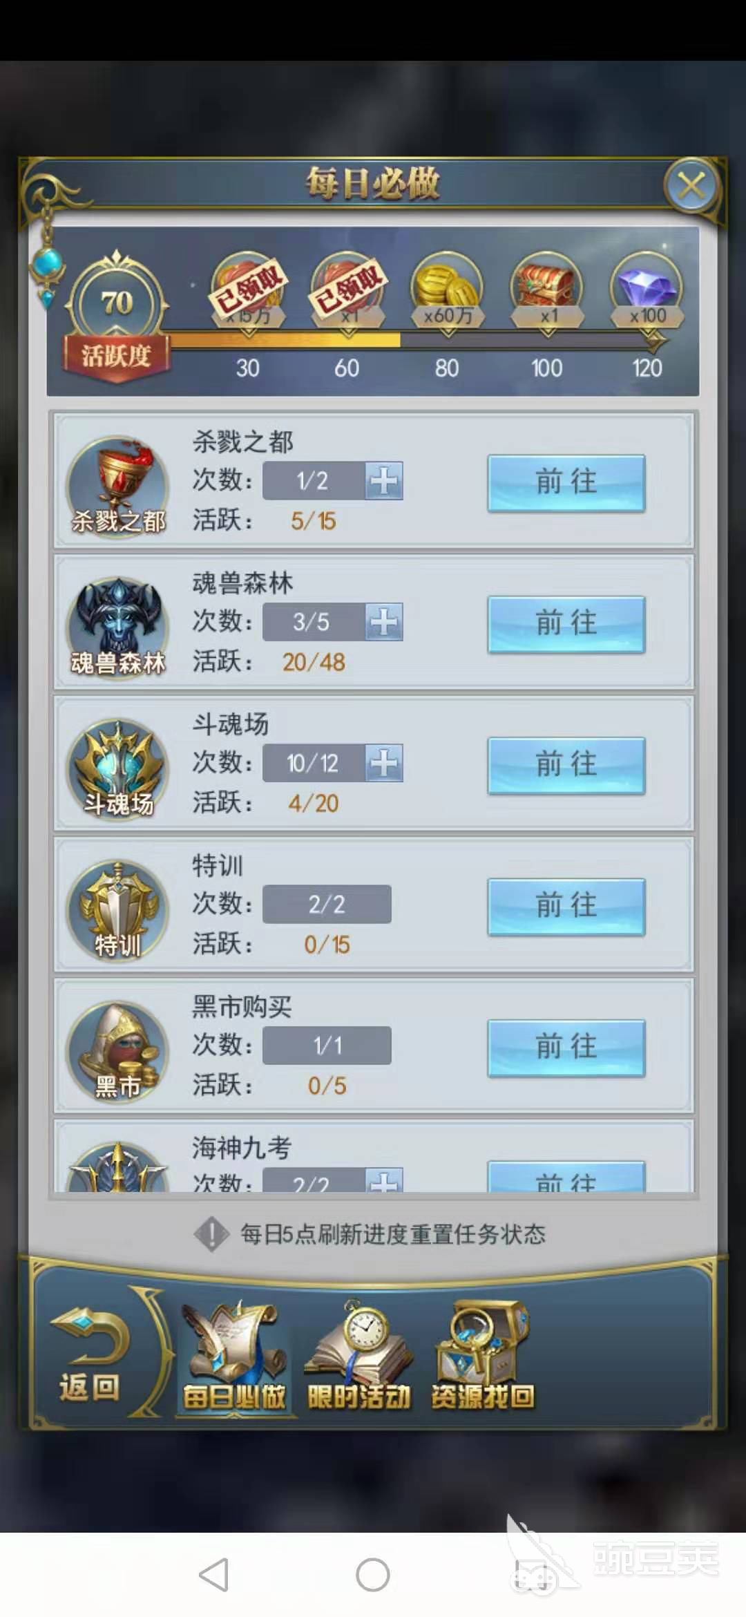746x1617 pixels.
Task: Tap the 斗魂场 emblem icon
Action: tap(117, 768)
